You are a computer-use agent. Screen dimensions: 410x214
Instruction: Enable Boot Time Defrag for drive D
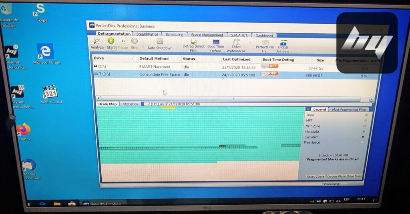pos(269,74)
